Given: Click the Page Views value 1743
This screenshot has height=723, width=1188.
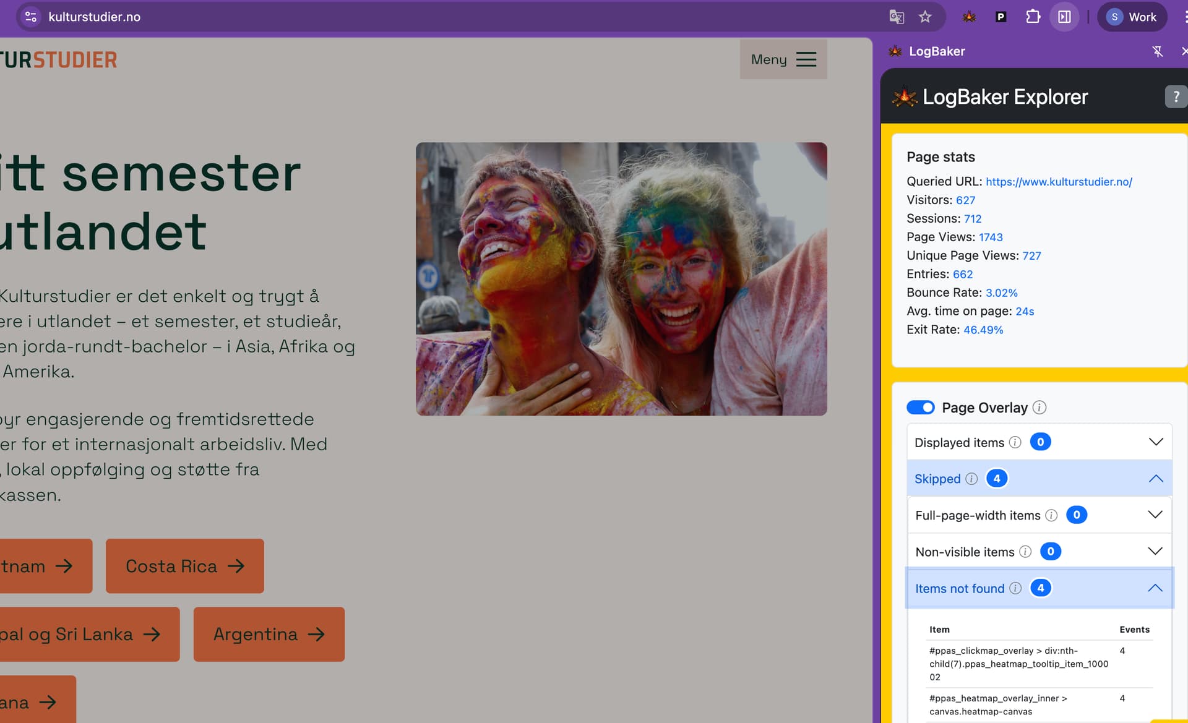Looking at the screenshot, I should [x=991, y=237].
